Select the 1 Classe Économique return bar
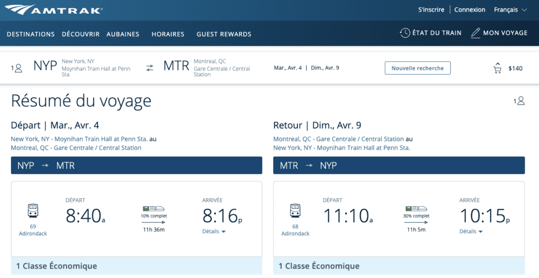Viewport: 539px width, 278px height. coord(399,266)
